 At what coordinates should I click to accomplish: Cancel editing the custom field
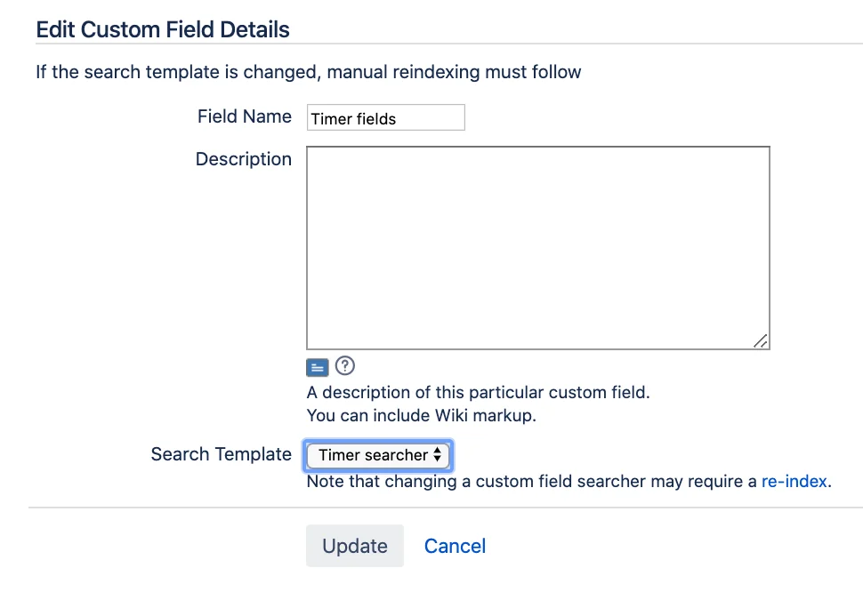click(x=455, y=547)
